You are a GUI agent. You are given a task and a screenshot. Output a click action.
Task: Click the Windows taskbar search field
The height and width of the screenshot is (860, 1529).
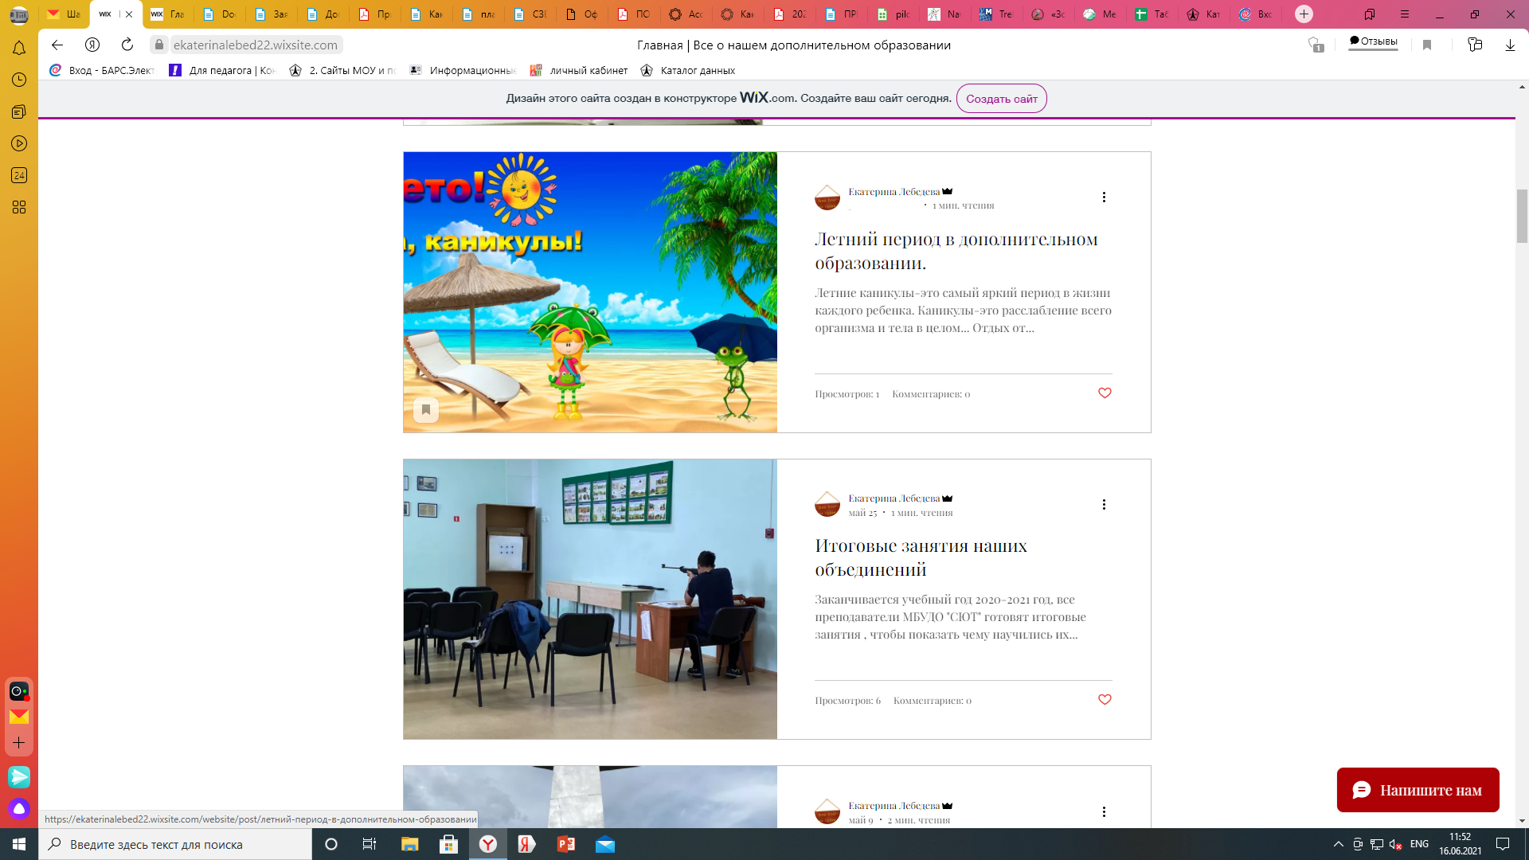coord(175,844)
